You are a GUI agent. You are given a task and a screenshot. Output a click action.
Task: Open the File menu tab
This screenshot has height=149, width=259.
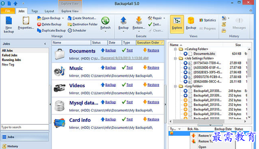pos(8,11)
